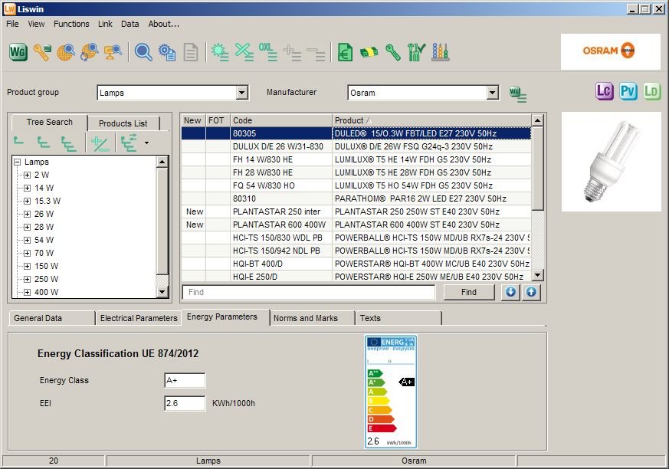Click the Find button
Viewport: 669px width, 469px height.
tap(469, 292)
